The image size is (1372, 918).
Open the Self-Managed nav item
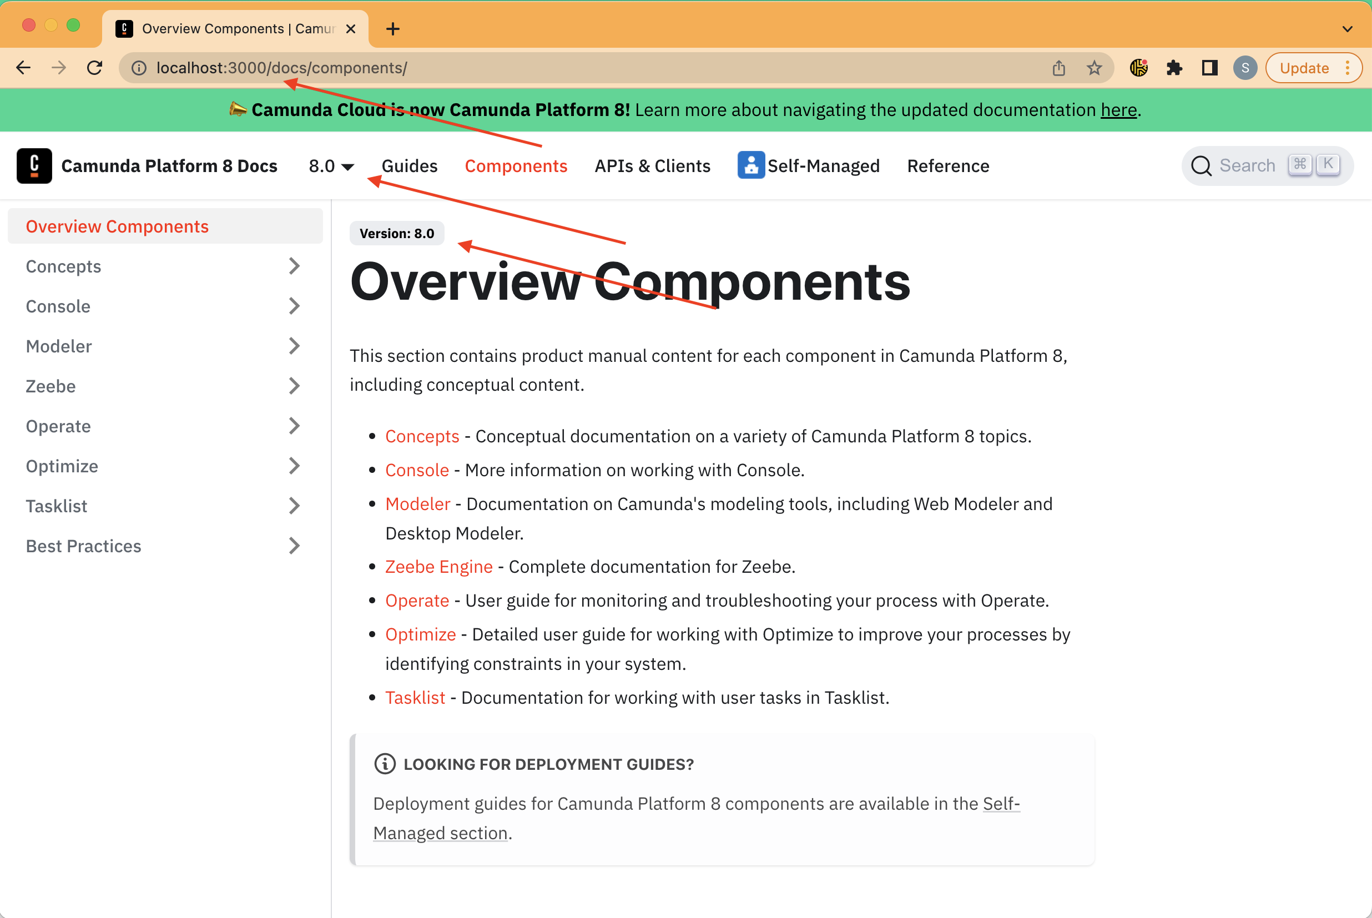coord(808,167)
